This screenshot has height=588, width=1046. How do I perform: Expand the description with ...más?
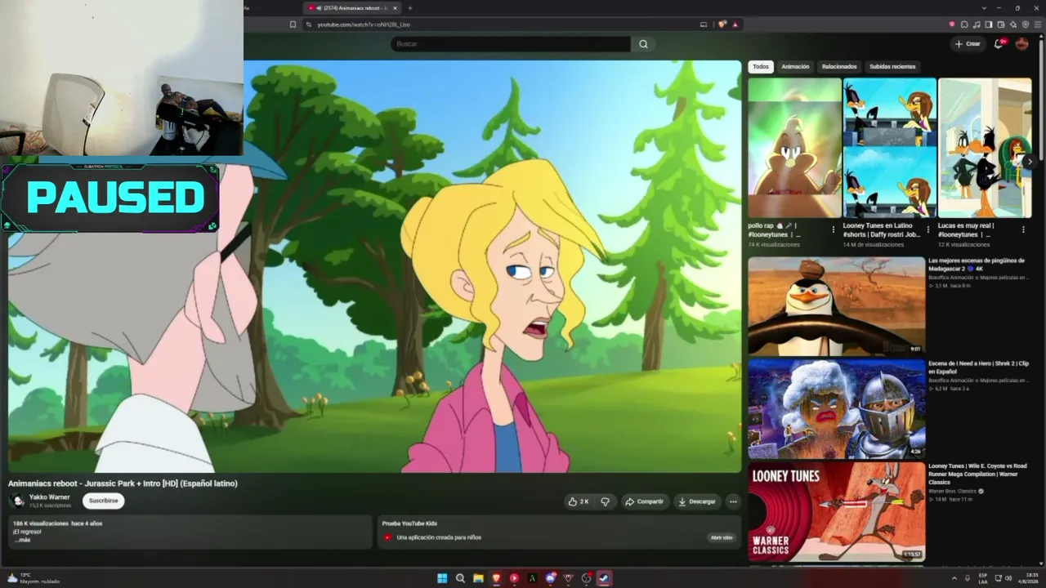tap(22, 540)
